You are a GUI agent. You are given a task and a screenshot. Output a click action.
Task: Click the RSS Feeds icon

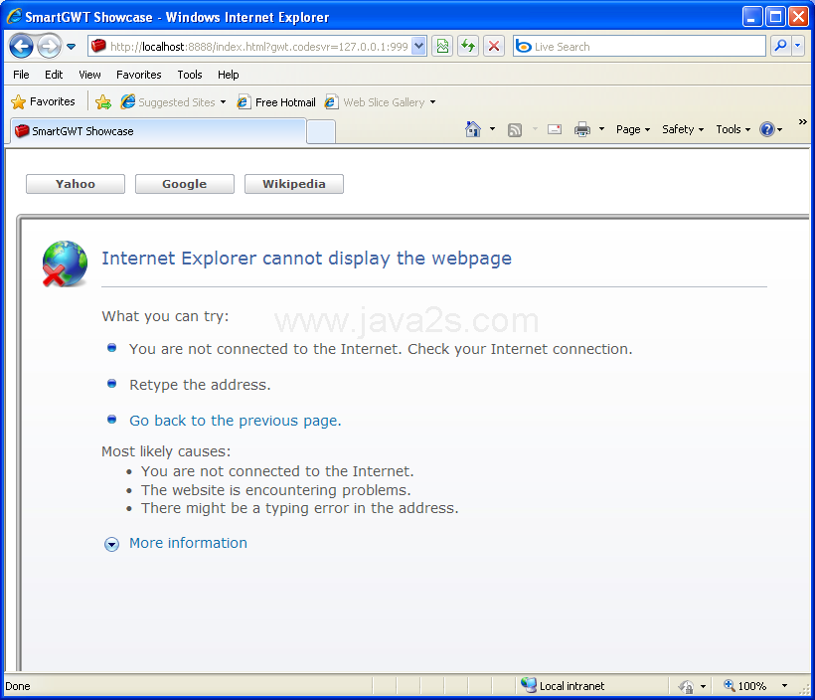click(515, 129)
